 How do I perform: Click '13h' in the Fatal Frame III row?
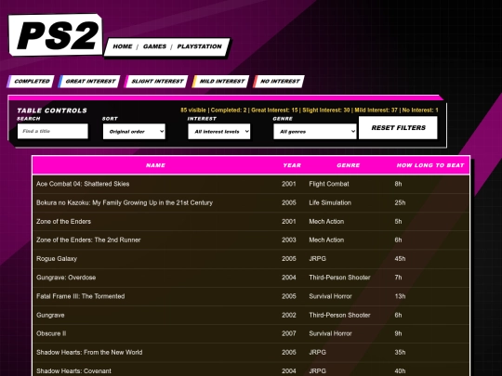pos(400,296)
